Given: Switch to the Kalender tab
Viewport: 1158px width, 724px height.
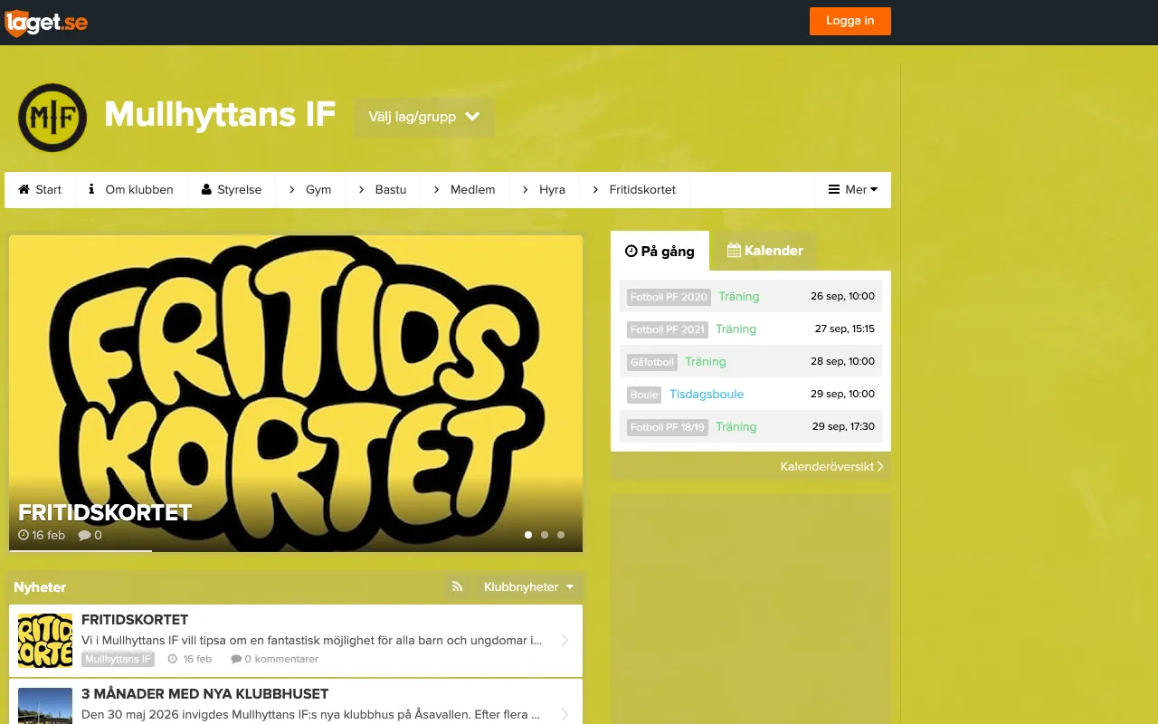Looking at the screenshot, I should [765, 251].
